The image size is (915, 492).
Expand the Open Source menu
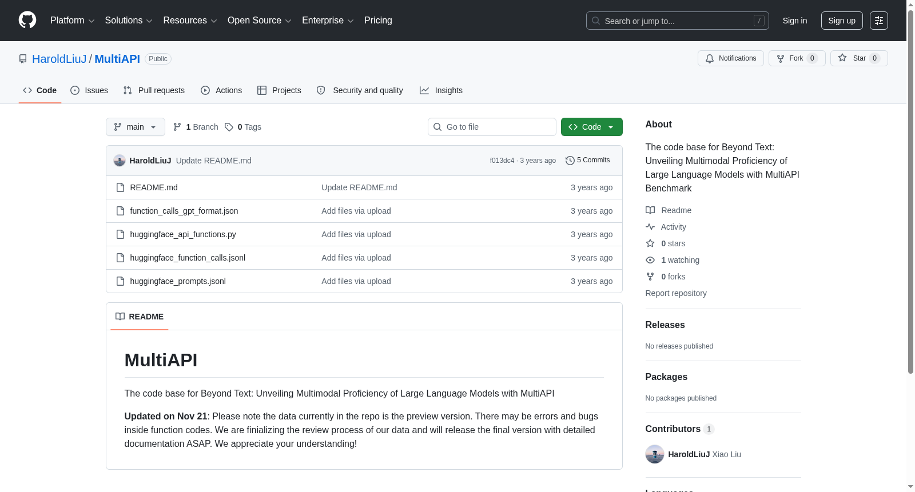pyautogui.click(x=260, y=21)
